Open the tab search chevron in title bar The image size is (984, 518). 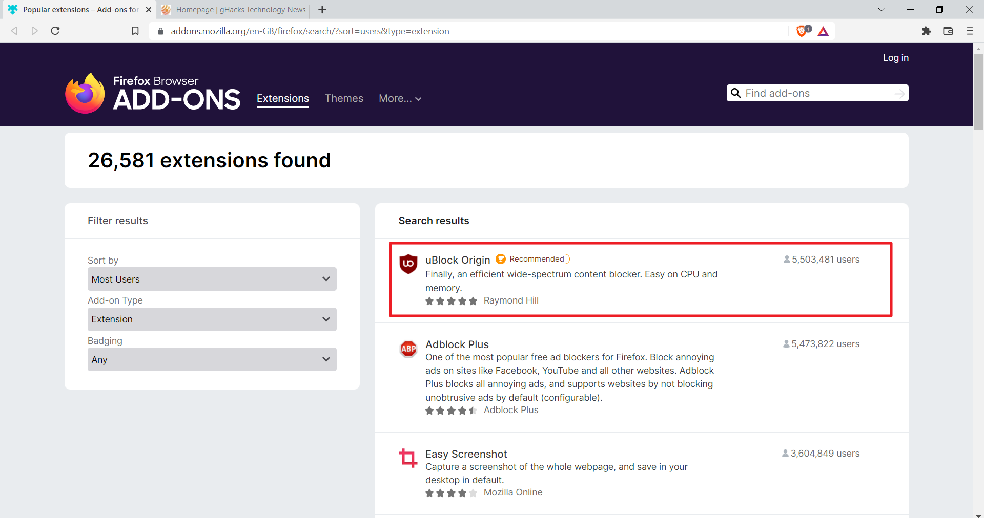881,9
